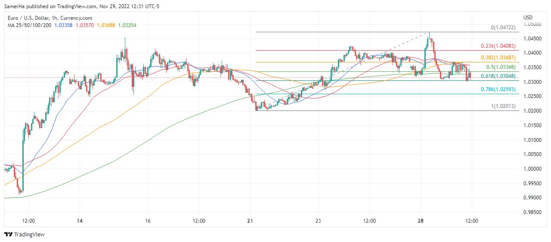Click the TradingView logo icon

(x=9, y=234)
